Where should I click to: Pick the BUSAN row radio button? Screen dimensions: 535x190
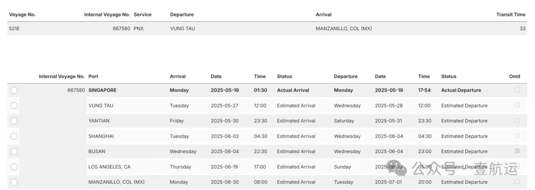point(14,151)
